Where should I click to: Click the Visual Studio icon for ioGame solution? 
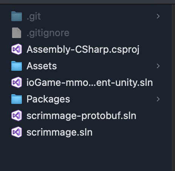(17, 82)
